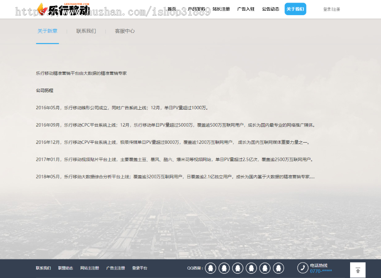Click the 2017年01月 video platform line
Image resolution: width=381 pixels, height=278 pixels.
[x=175, y=159]
